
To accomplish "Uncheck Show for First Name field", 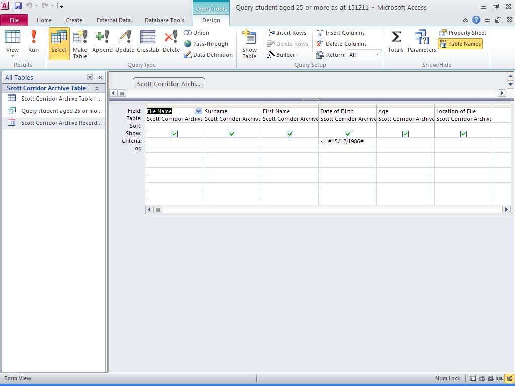I will tap(290, 134).
